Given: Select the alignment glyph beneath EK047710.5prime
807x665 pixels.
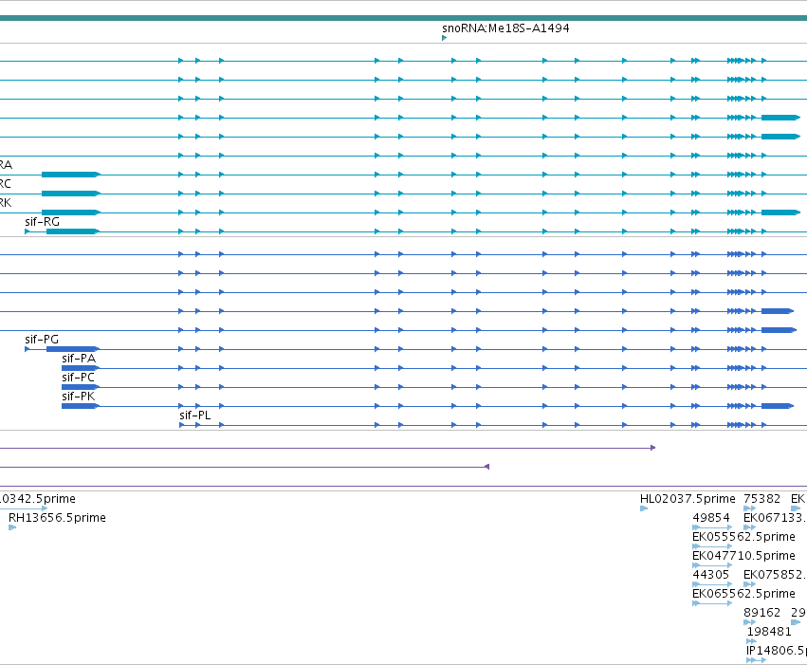Looking at the screenshot, I should click(x=712, y=565).
